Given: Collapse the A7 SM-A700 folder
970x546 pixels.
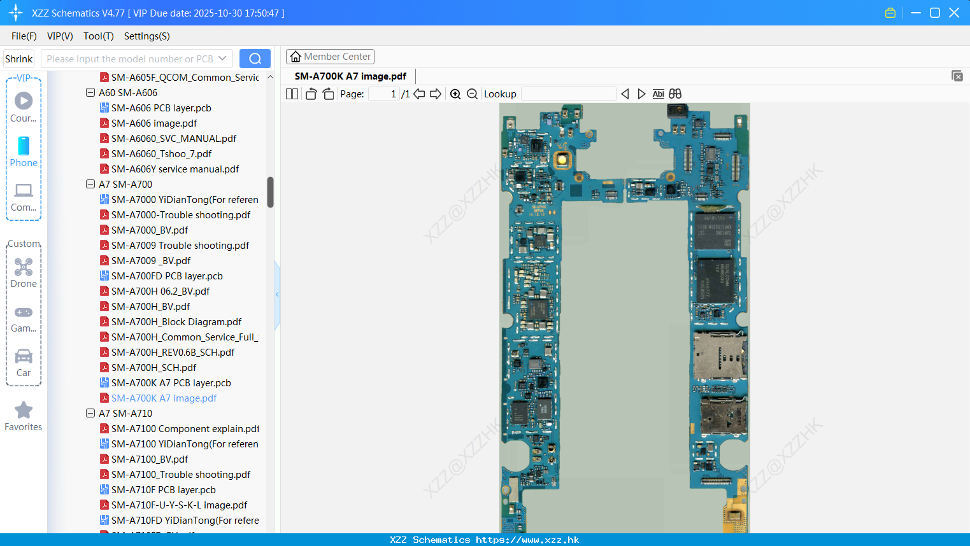Looking at the screenshot, I should click(90, 185).
